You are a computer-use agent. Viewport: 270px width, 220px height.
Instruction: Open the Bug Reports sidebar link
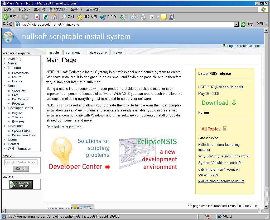tap(20, 99)
